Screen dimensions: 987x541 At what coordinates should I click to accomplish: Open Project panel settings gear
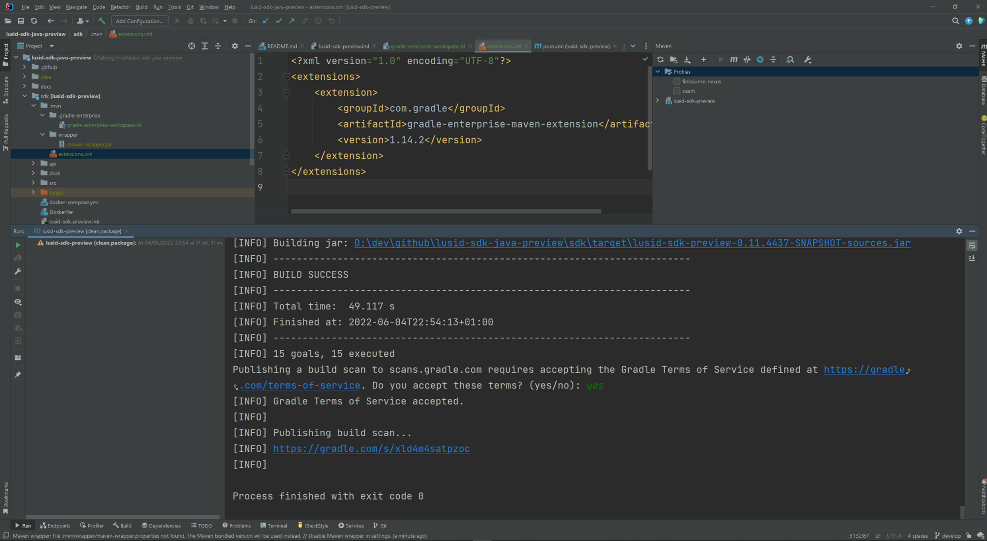pyautogui.click(x=235, y=46)
